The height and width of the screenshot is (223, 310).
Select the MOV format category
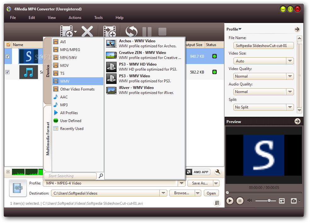pos(78,66)
